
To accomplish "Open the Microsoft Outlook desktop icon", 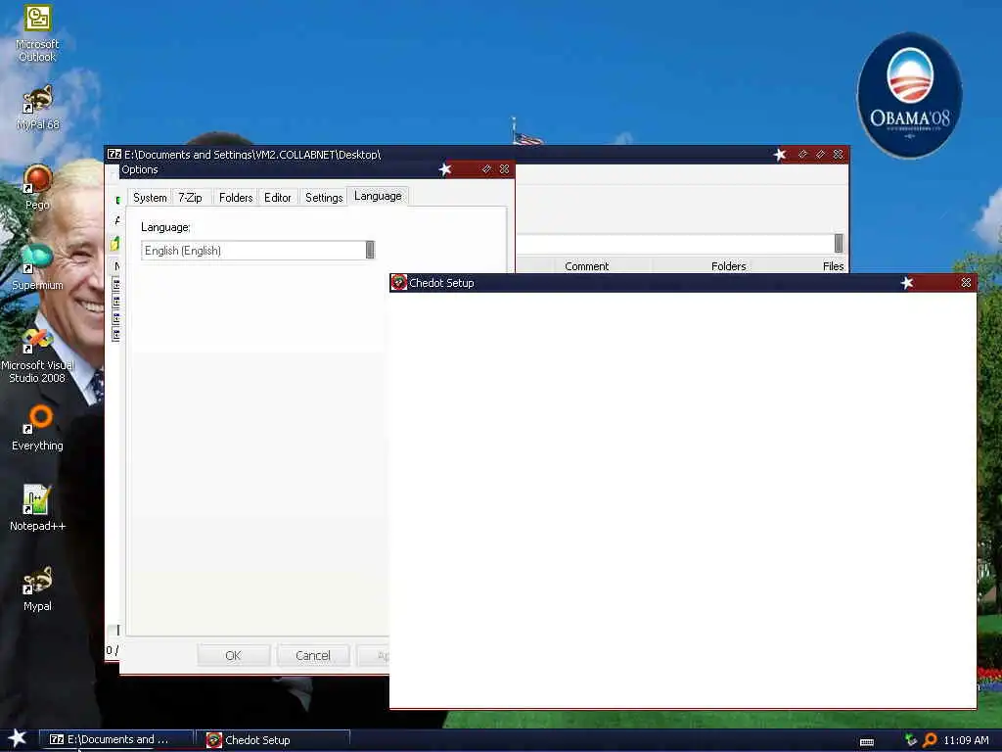I will pyautogui.click(x=37, y=32).
